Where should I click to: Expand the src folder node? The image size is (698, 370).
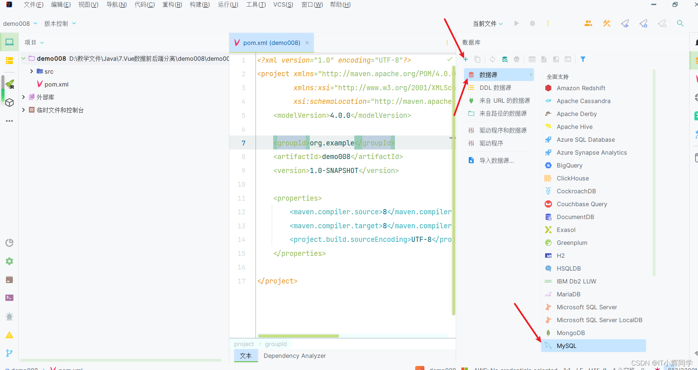pyautogui.click(x=32, y=71)
